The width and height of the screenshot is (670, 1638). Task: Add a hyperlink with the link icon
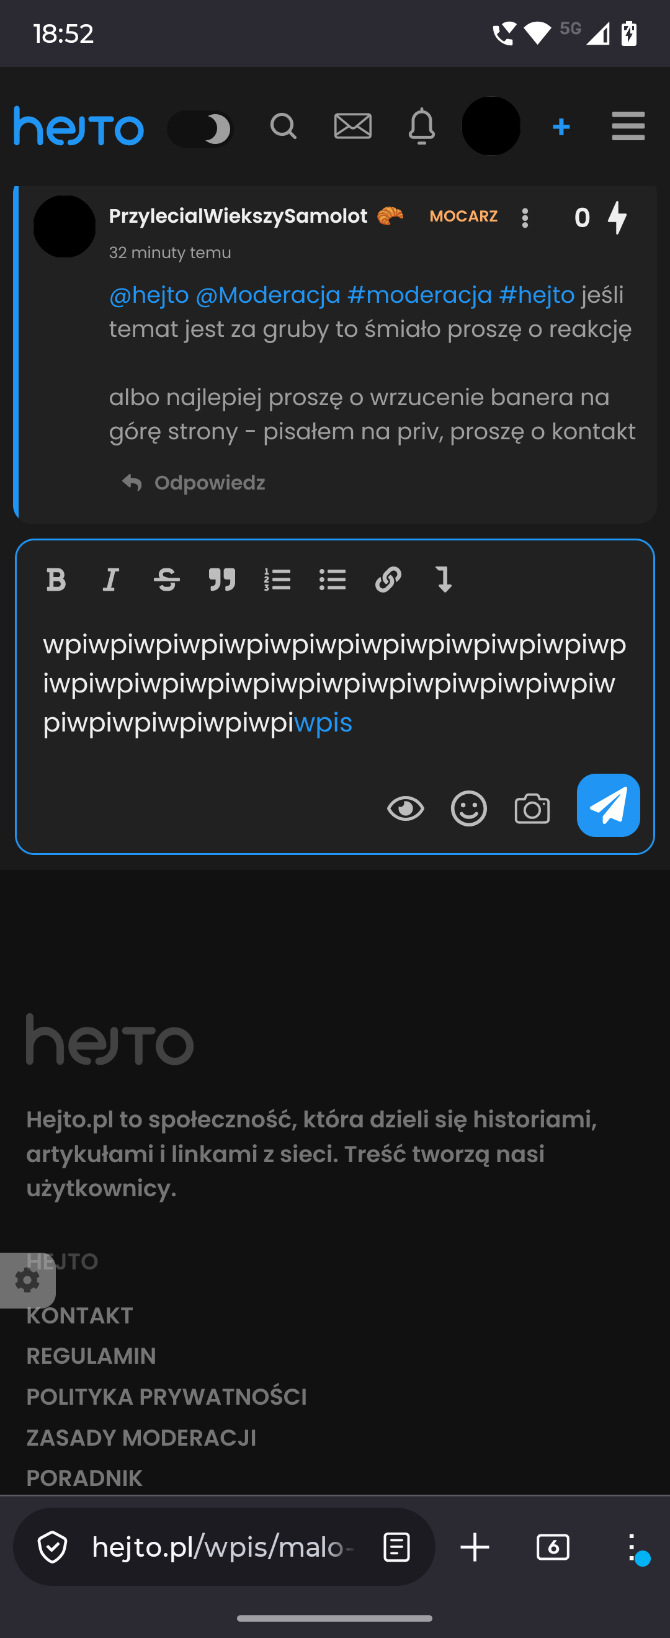coord(388,580)
